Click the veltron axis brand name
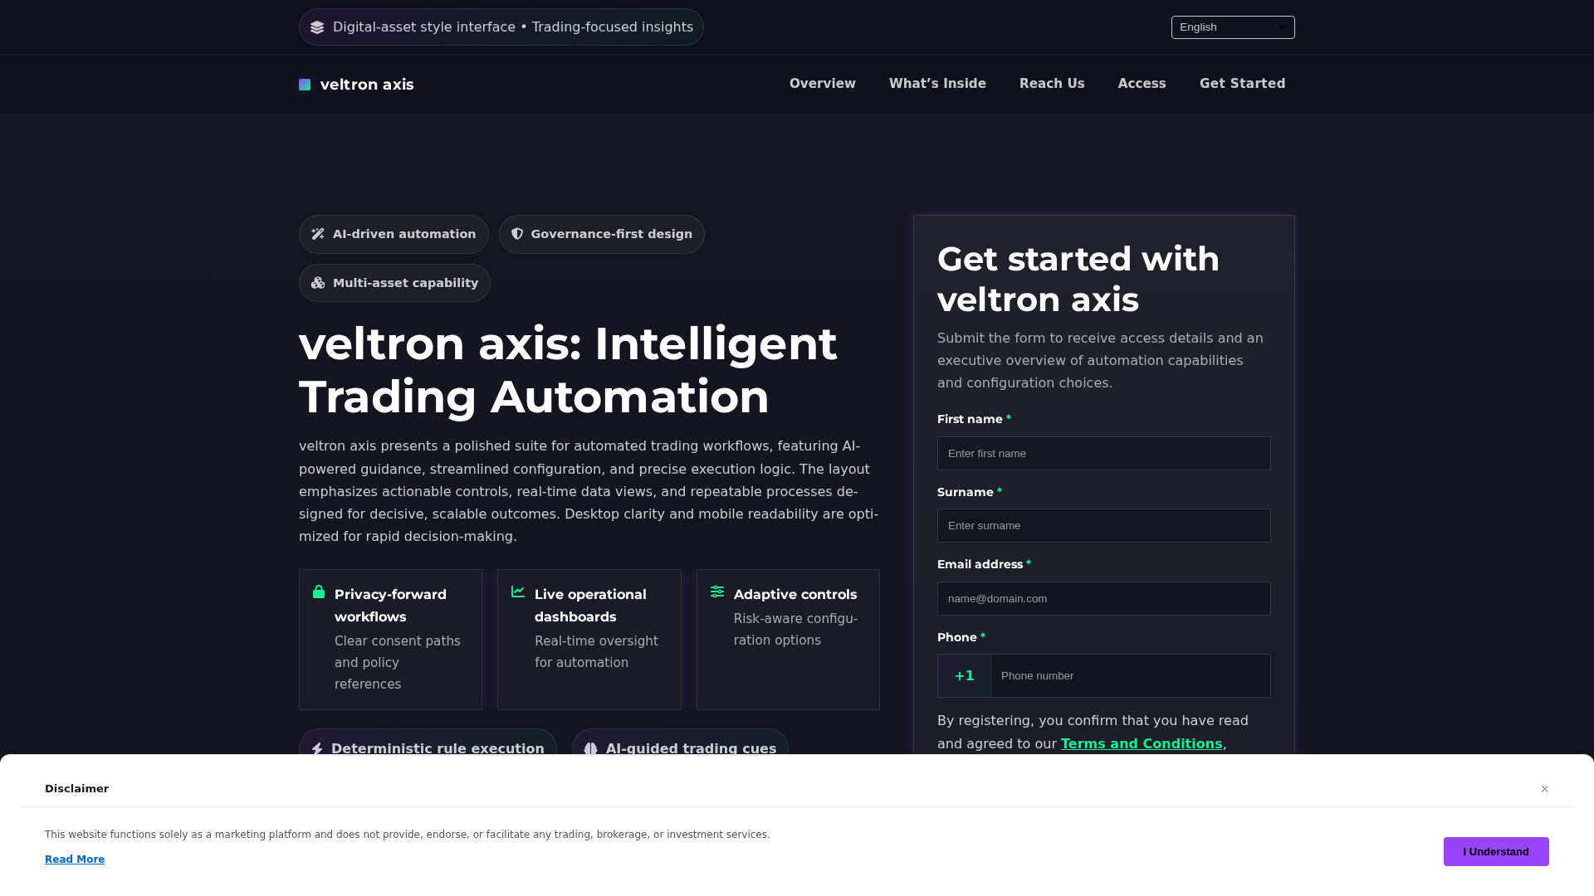This screenshot has width=1594, height=896. pos(367,85)
